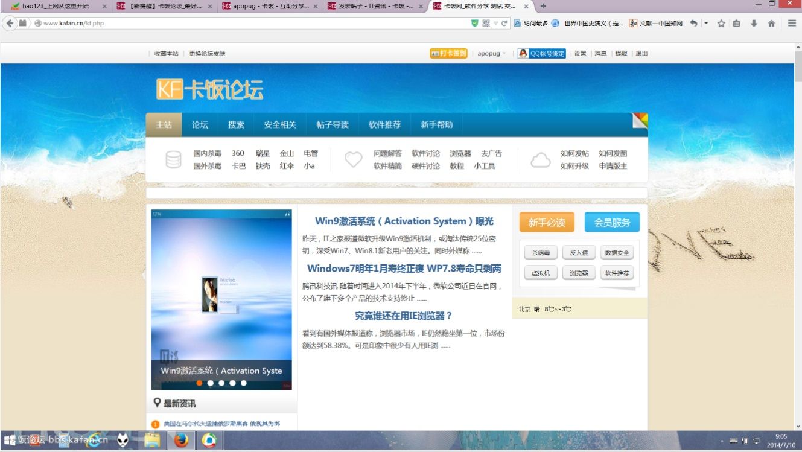The height and width of the screenshot is (452, 802).
Task: Click the 退出 logout link
Action: coord(641,54)
